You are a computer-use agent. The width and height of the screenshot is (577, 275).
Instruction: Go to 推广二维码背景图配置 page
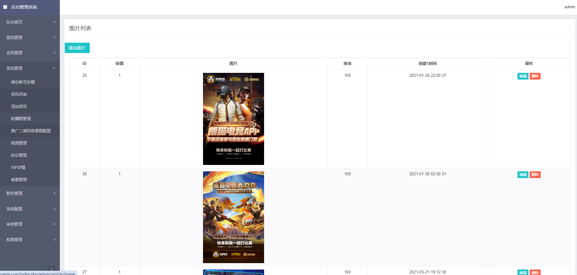click(31, 131)
